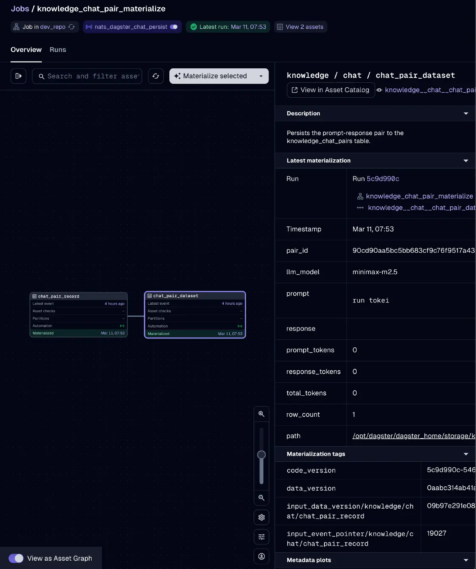
Task: Click '4 hours ago' on chat_pair_dataset node
Action: point(232,304)
